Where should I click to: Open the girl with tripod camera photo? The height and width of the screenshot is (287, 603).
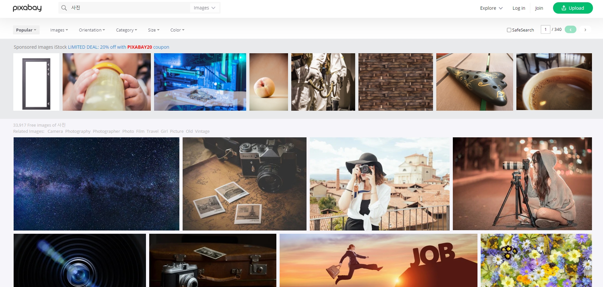pos(522,184)
